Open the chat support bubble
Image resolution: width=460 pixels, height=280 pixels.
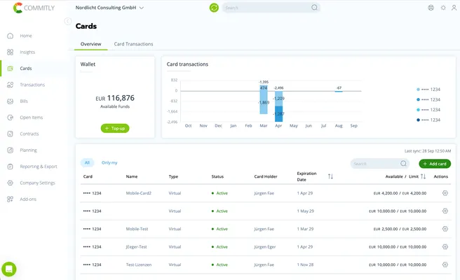tap(9, 269)
